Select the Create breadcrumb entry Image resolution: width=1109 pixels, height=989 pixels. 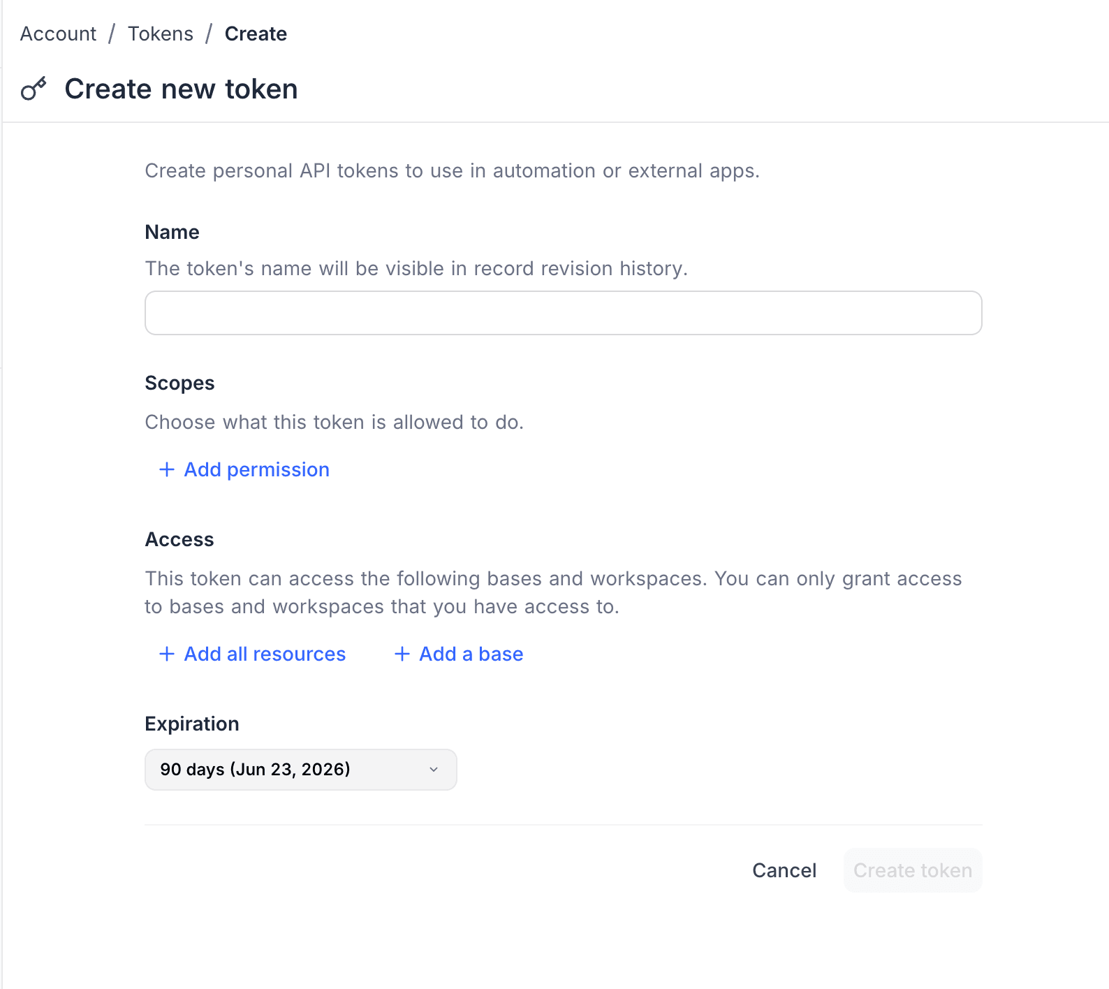[x=256, y=33]
